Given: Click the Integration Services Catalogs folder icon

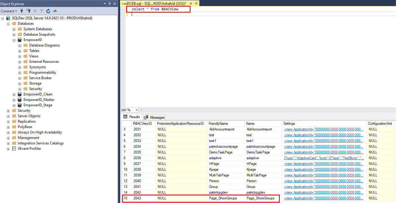Looking at the screenshot, I should tap(14, 143).
